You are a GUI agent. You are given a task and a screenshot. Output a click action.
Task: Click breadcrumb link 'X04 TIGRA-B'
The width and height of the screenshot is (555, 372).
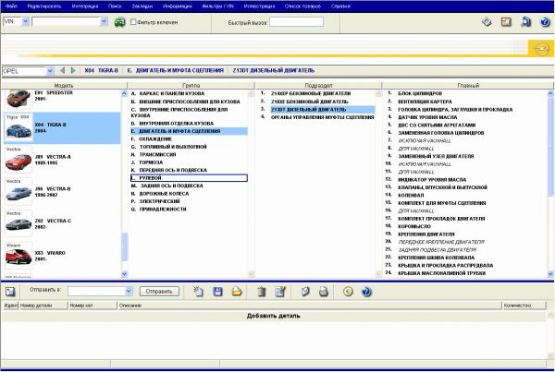(101, 70)
